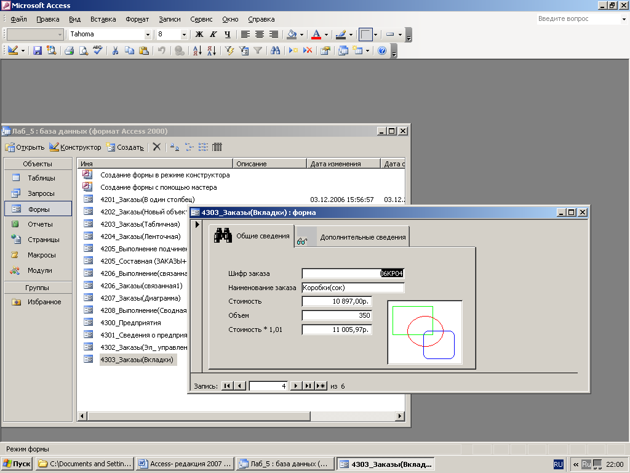Click the Наименование заказа field
The width and height of the screenshot is (630, 473).
tap(353, 288)
